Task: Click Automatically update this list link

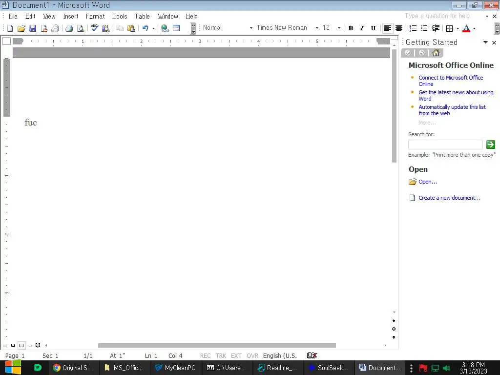Action: coord(452,110)
